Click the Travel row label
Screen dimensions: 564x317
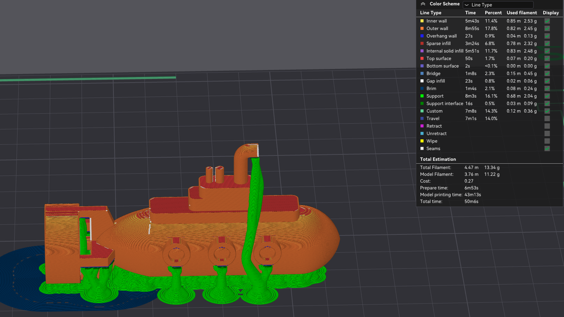click(x=433, y=119)
